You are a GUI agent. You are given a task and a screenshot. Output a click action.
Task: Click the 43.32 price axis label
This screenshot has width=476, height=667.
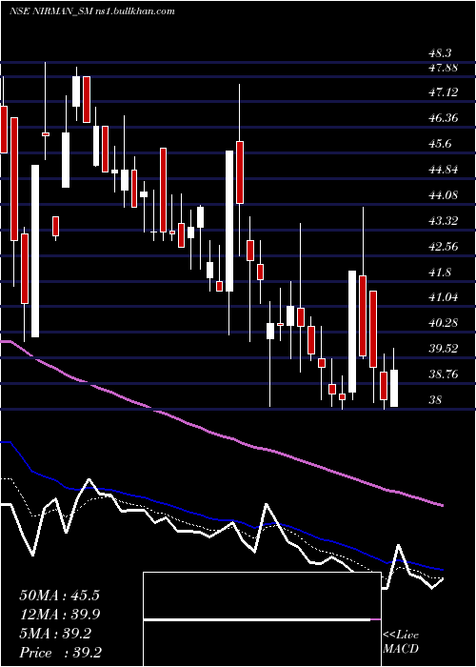pyautogui.click(x=443, y=221)
